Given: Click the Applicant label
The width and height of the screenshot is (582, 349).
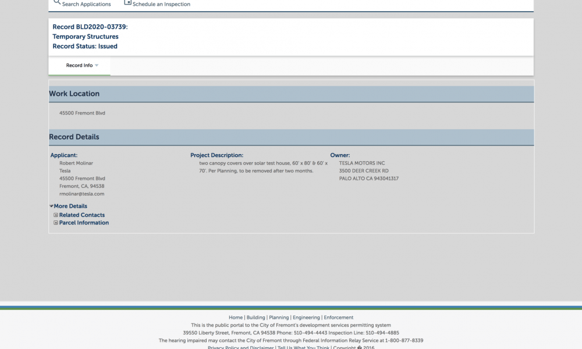Looking at the screenshot, I should pyautogui.click(x=64, y=155).
